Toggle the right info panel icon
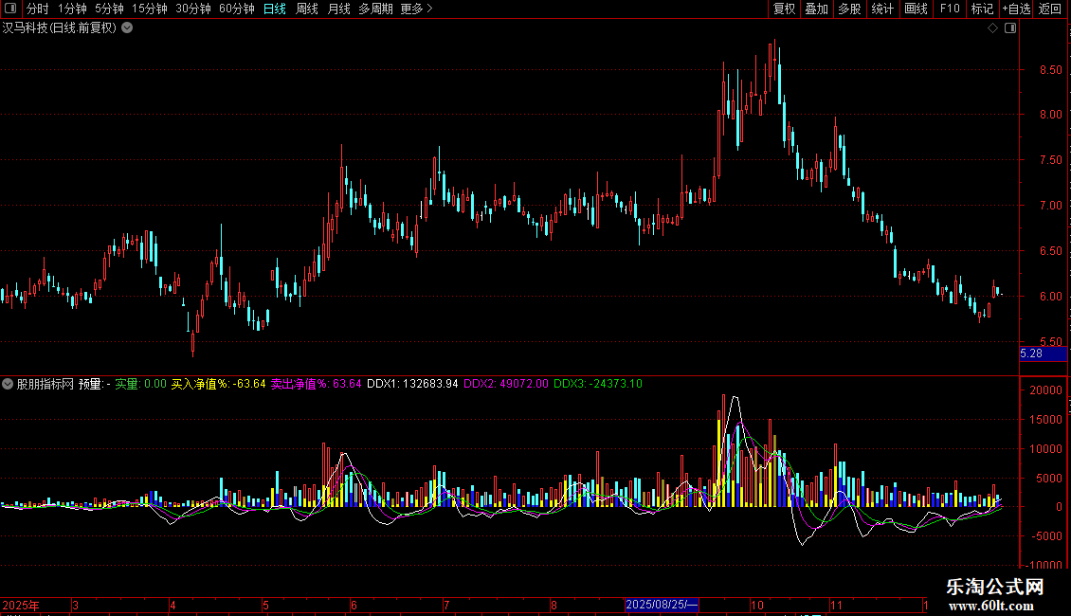The width and height of the screenshot is (1071, 616). (1010, 28)
